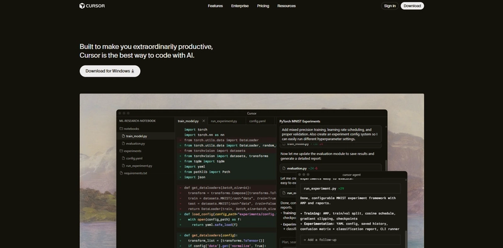Open the Resources menu
This screenshot has width=503, height=248.
pos(287,6)
